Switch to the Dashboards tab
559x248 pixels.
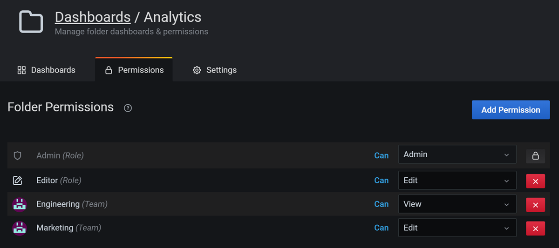click(x=46, y=70)
